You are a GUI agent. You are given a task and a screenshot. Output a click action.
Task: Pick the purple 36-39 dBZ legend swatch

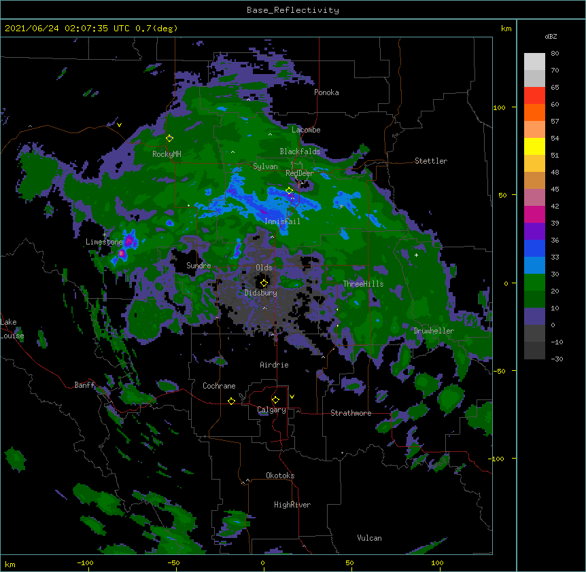[534, 232]
